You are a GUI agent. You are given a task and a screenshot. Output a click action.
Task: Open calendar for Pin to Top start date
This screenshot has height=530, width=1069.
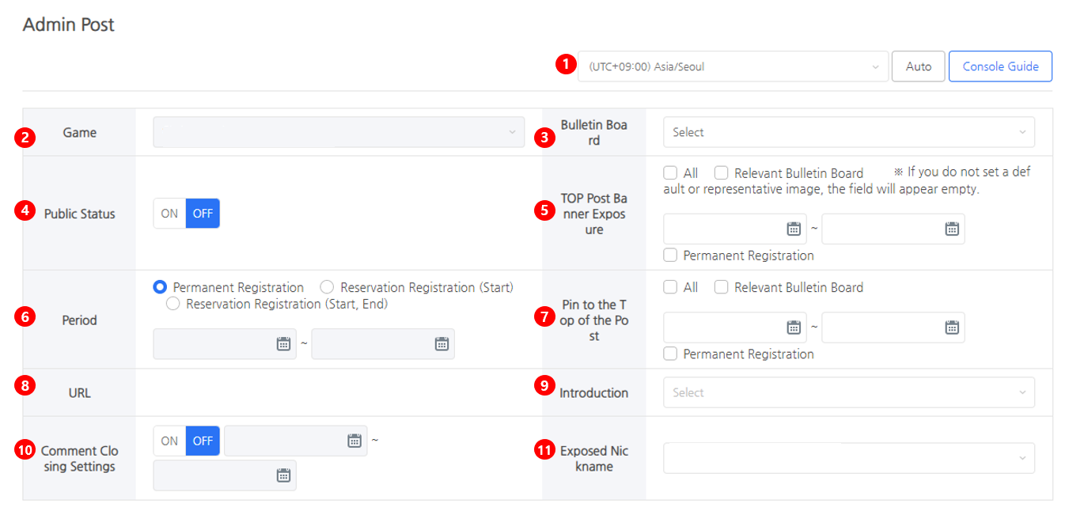pyautogui.click(x=794, y=327)
